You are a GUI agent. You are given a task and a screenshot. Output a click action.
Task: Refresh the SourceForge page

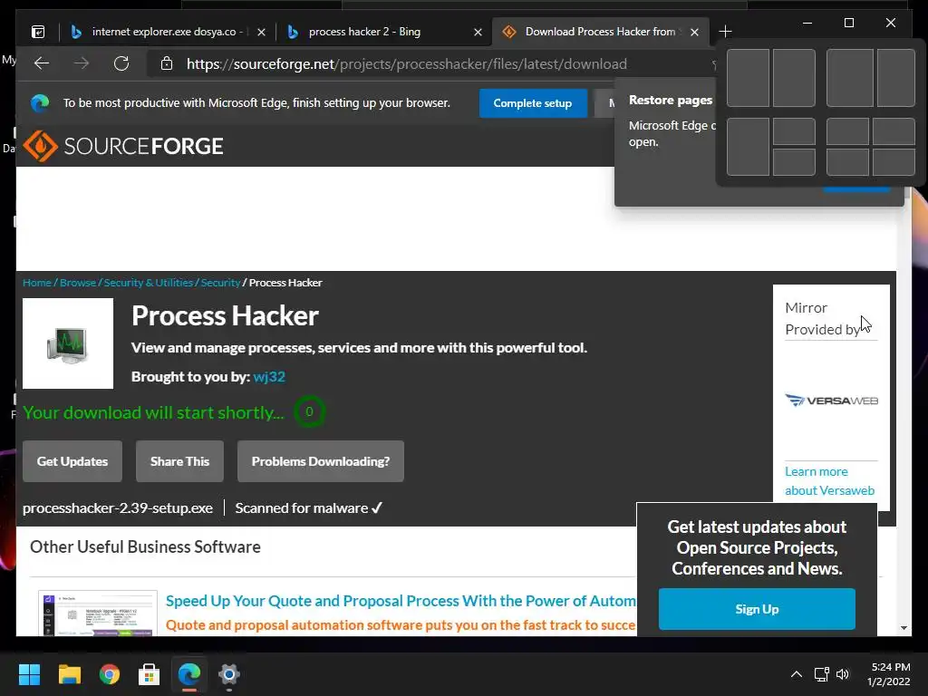[121, 63]
